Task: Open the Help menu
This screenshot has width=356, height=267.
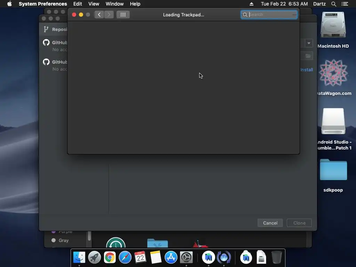Action: click(x=135, y=4)
